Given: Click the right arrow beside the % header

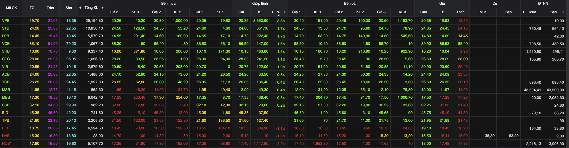Looking at the screenshot, I should tap(285, 12).
